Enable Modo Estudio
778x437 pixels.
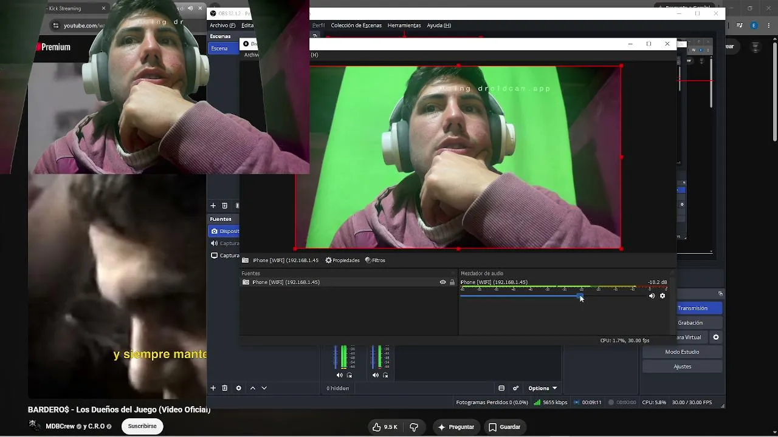682,352
